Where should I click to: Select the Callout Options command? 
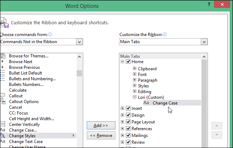click(x=24, y=102)
